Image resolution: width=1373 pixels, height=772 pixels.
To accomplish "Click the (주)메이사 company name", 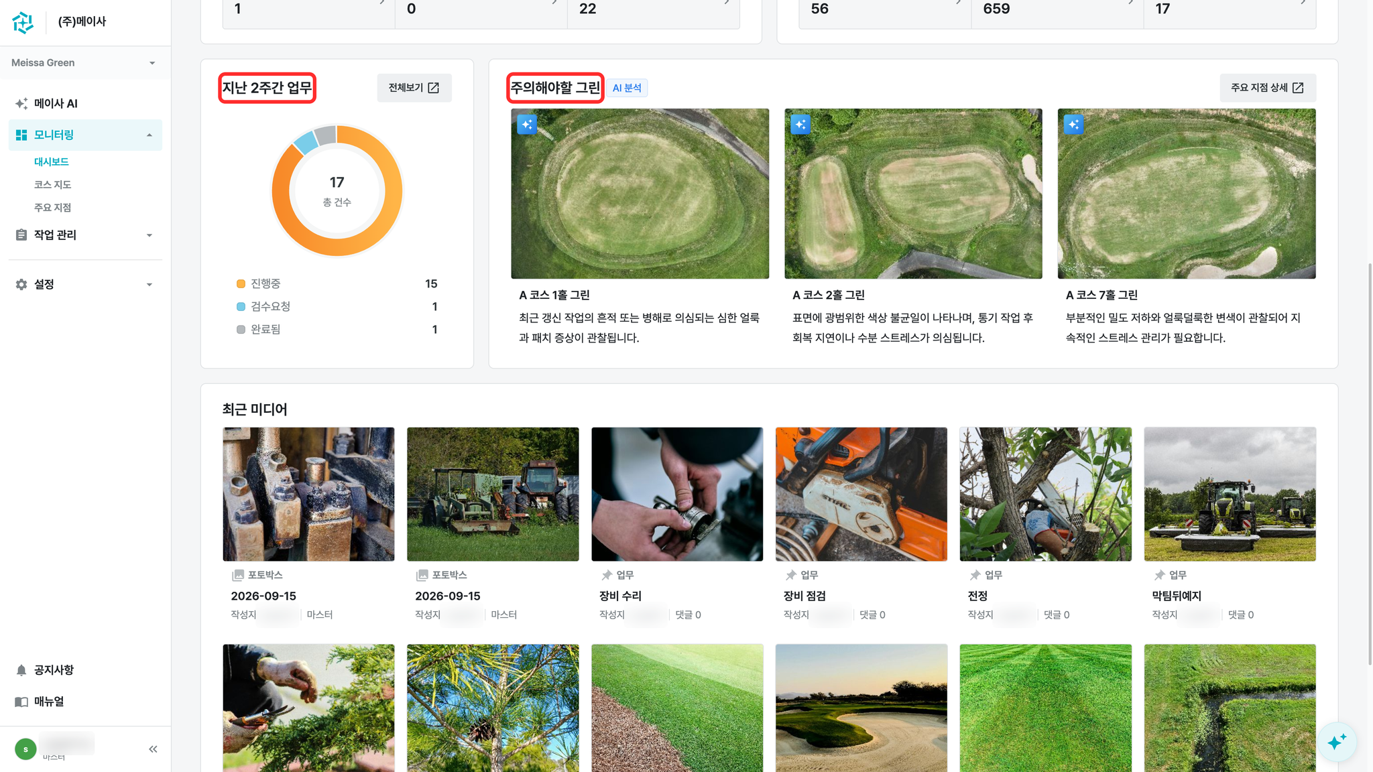I will tap(82, 21).
